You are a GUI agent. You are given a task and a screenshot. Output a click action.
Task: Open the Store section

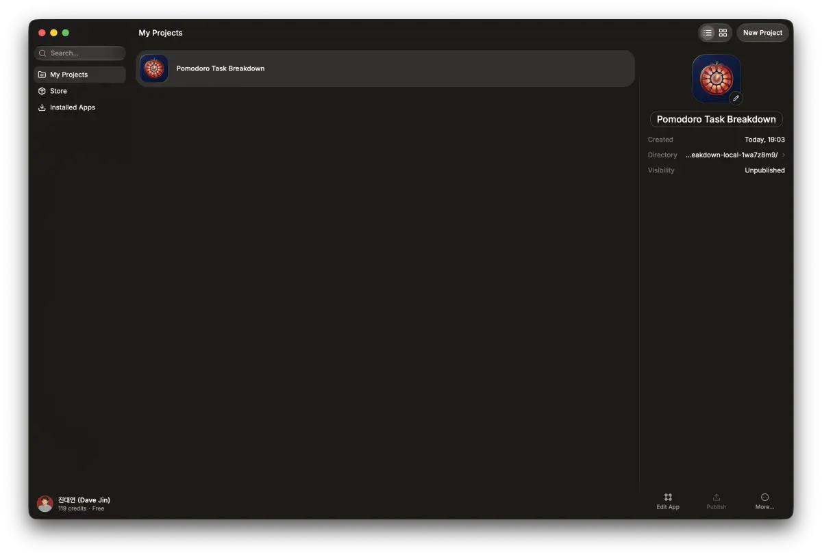(x=80, y=91)
